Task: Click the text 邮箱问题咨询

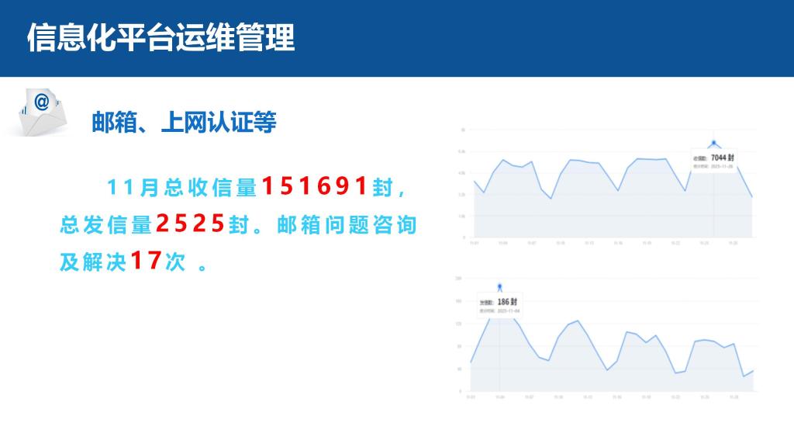Action: point(347,225)
